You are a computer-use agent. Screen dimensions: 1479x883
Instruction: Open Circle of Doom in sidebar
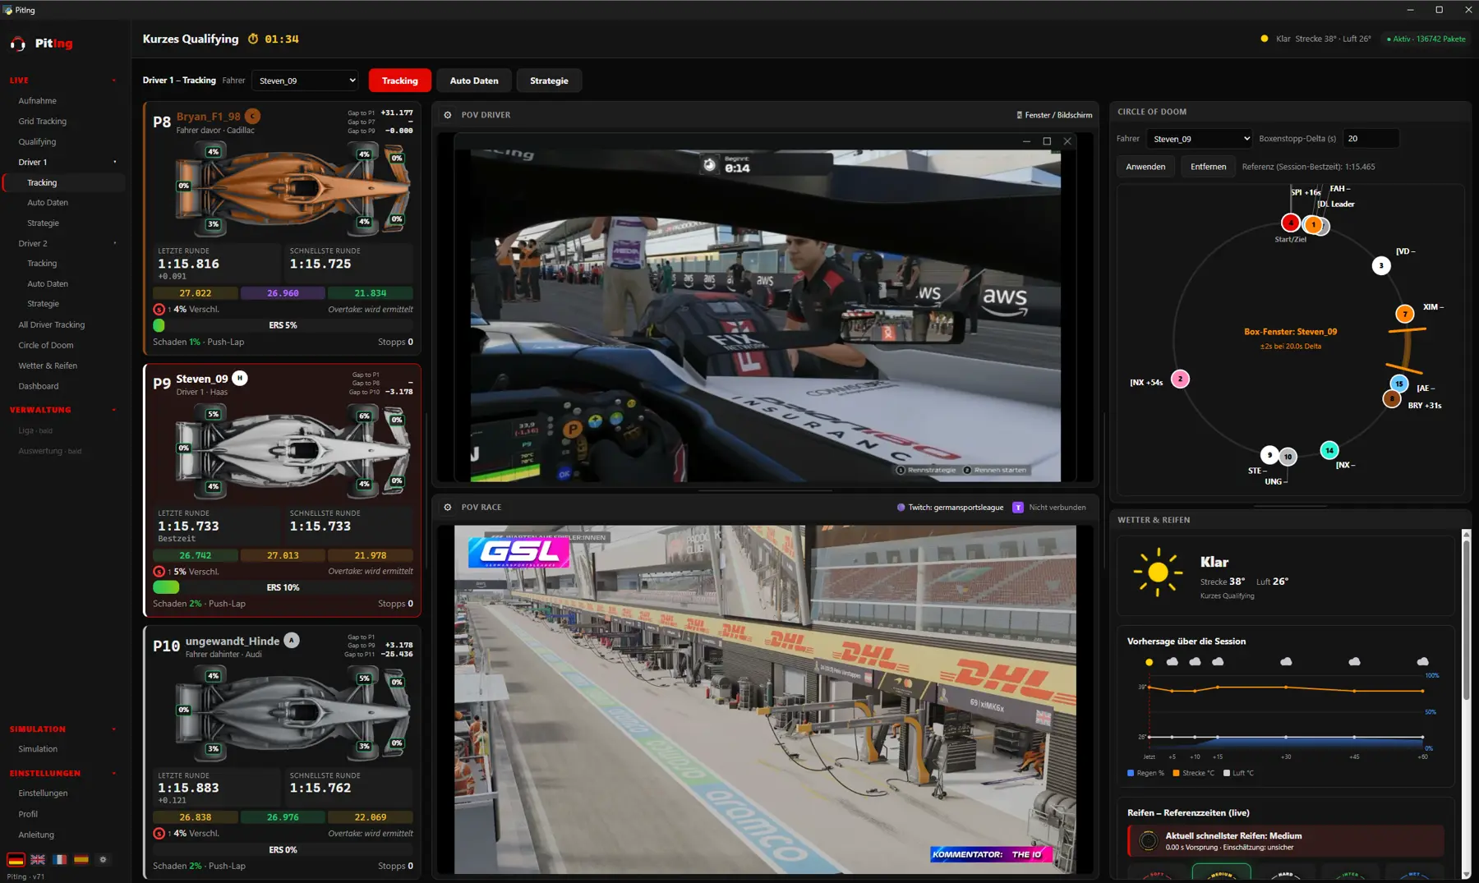46,345
